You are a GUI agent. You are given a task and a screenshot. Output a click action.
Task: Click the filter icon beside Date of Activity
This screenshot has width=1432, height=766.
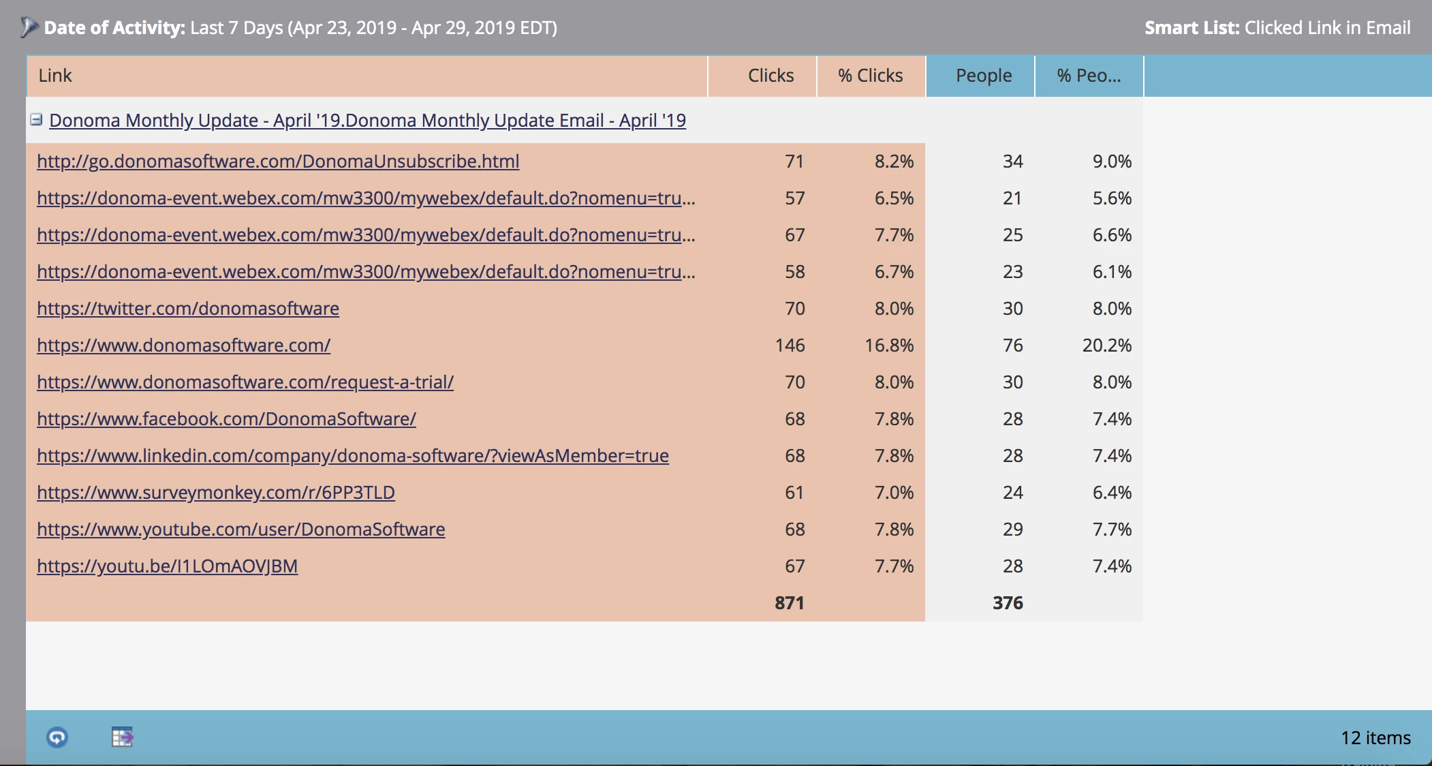29,27
